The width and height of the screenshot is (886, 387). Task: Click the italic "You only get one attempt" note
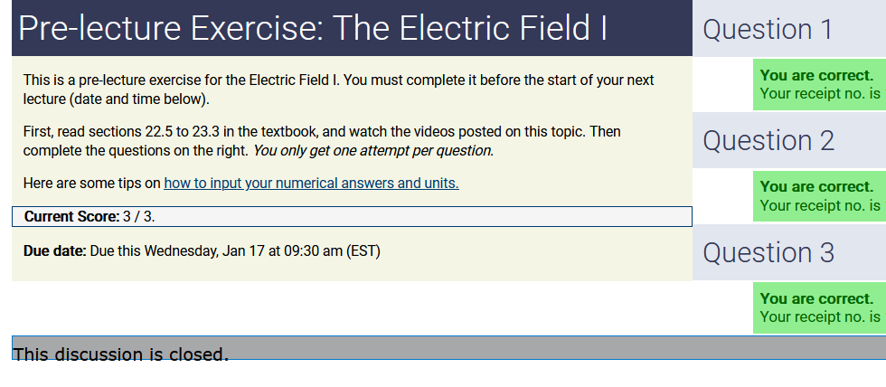click(372, 151)
